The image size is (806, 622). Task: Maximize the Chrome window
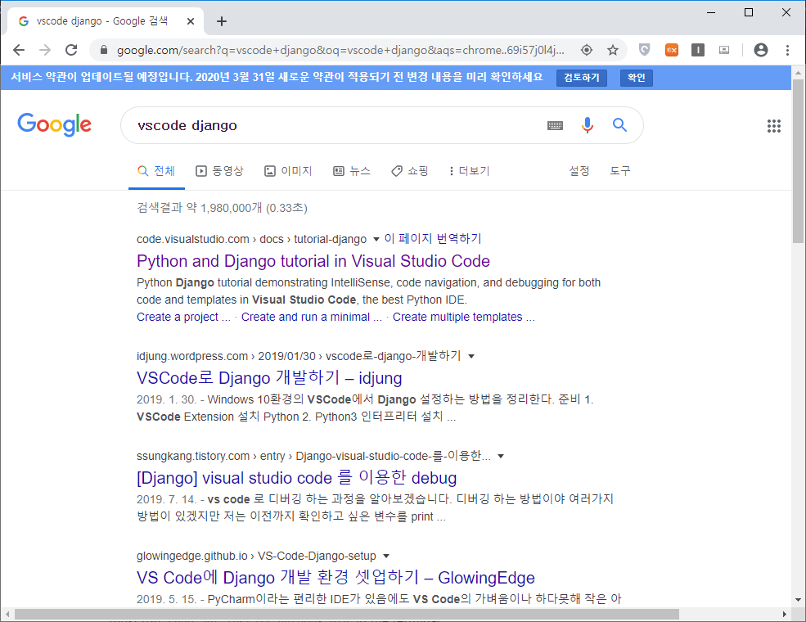[749, 12]
